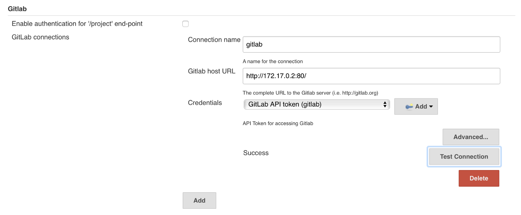Click the Connection name label
This screenshot has width=521, height=215.
click(214, 40)
